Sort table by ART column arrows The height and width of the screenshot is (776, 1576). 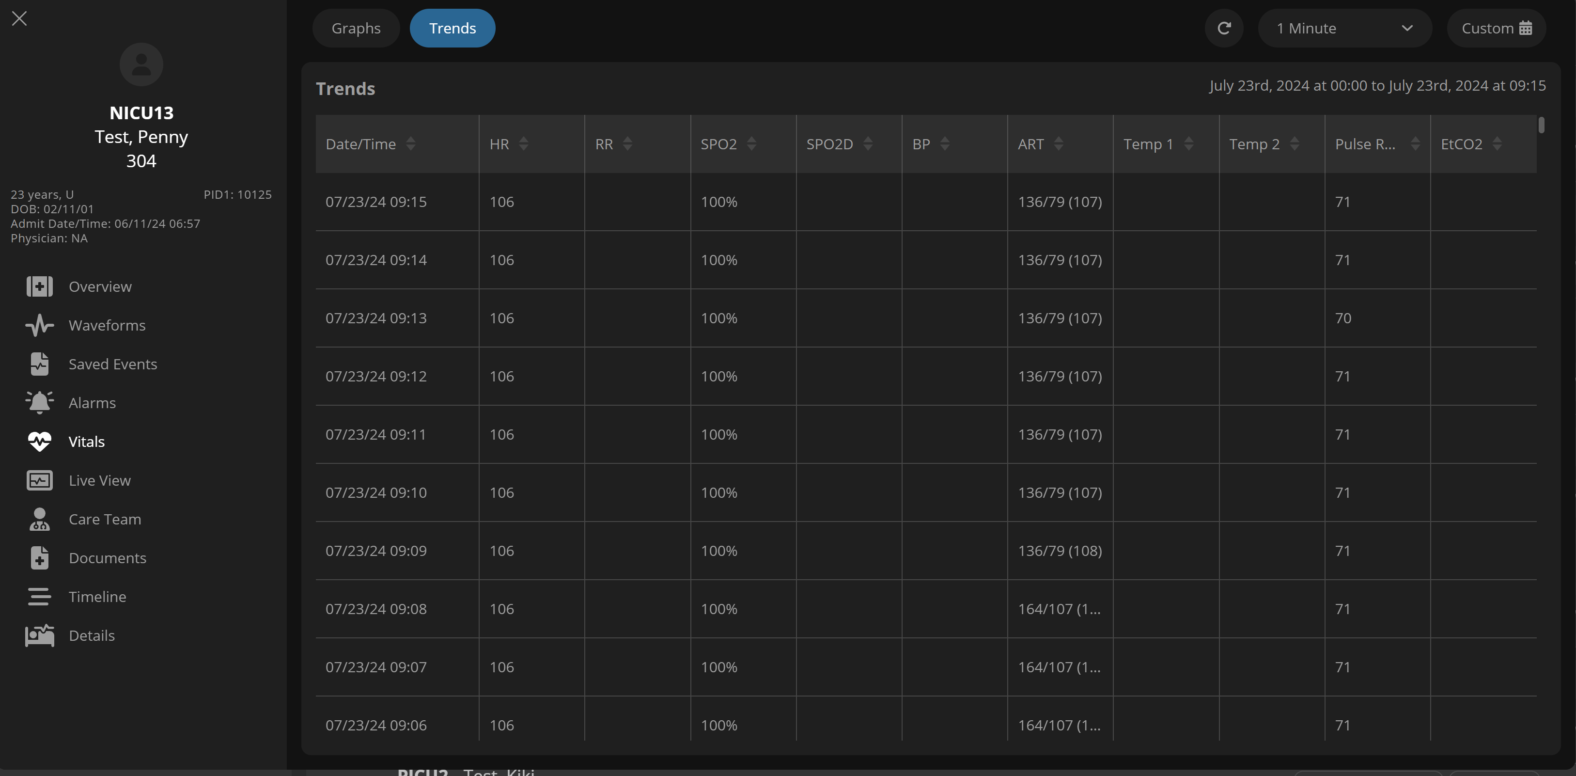(x=1059, y=144)
